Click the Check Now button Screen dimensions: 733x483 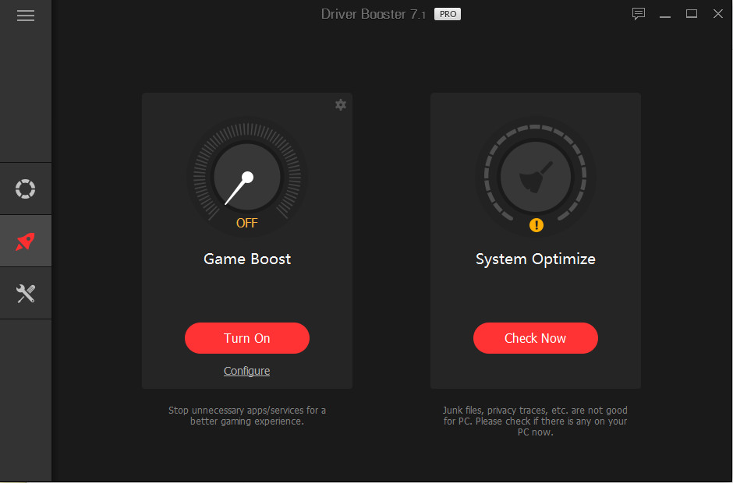point(535,338)
